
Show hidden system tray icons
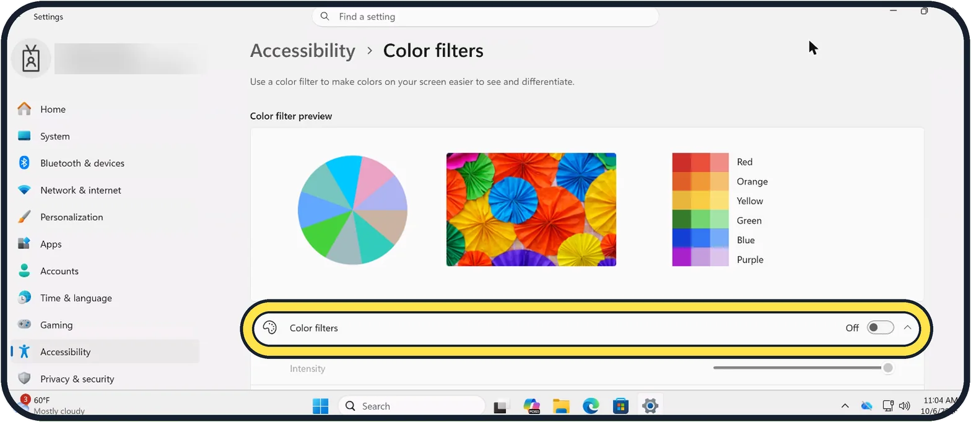(x=845, y=406)
